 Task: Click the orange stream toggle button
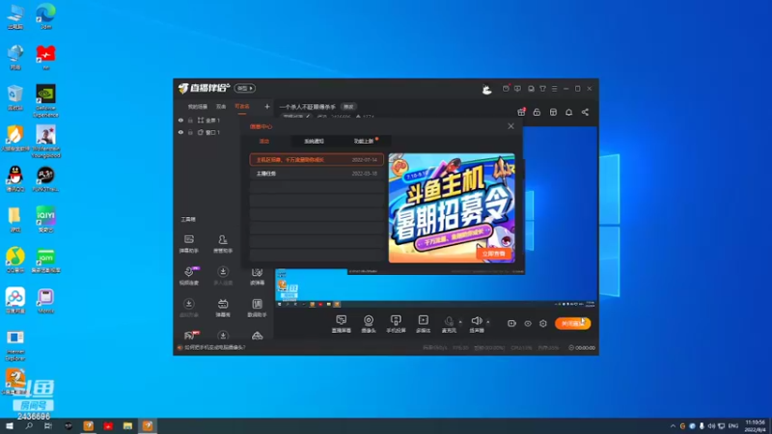[572, 323]
